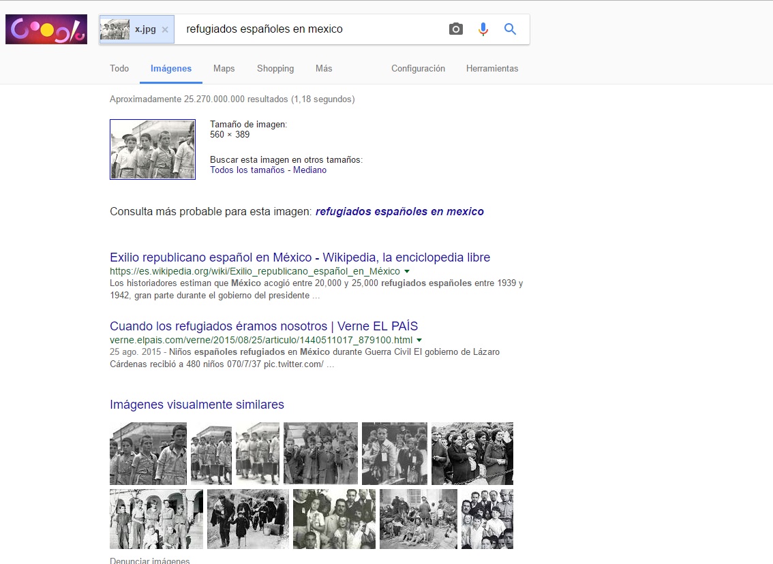
Task: Select the Mediano size link
Action: pyautogui.click(x=309, y=170)
